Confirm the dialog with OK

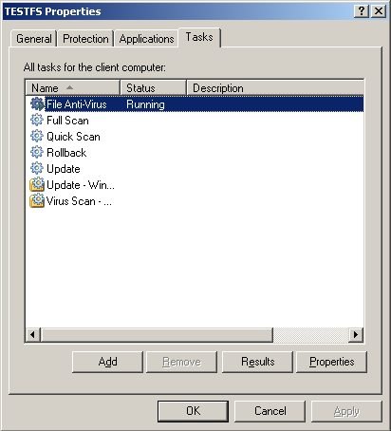click(x=193, y=411)
